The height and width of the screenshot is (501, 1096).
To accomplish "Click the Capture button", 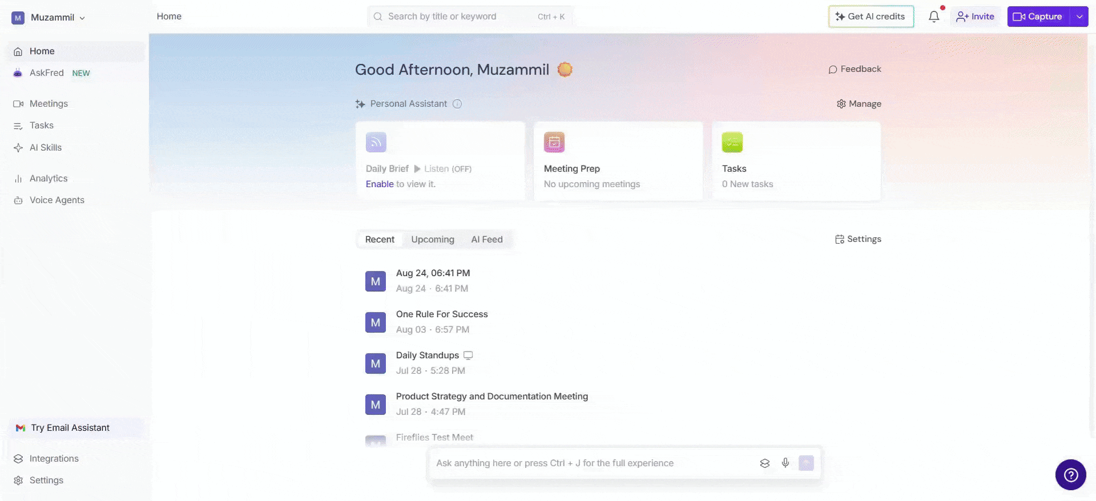I will click(x=1039, y=17).
